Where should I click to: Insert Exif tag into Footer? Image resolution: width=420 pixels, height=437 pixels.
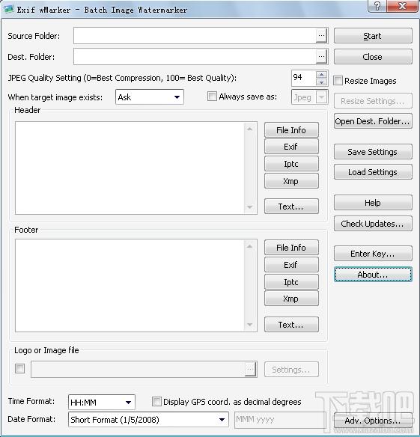click(x=291, y=265)
